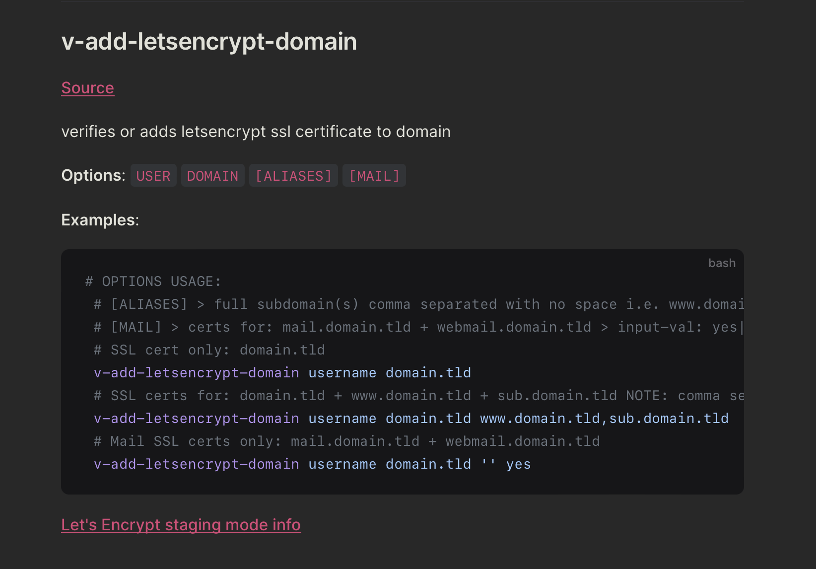Select the USER option tag
The image size is (816, 569).
(153, 176)
